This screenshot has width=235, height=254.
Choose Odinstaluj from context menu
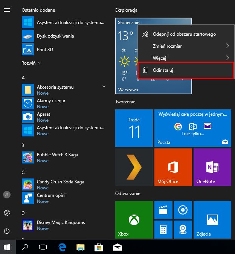point(186,70)
